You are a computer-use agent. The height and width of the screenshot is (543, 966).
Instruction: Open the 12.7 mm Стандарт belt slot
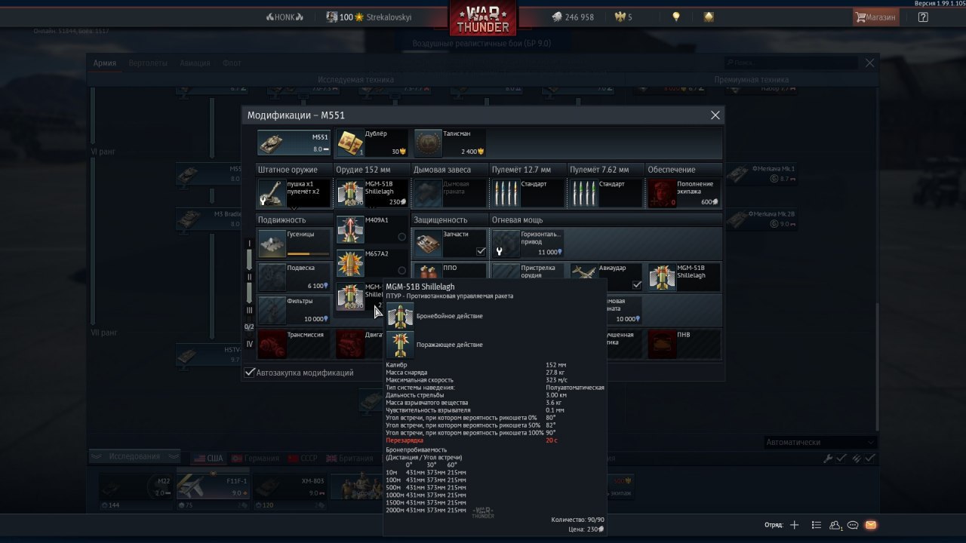coord(528,193)
